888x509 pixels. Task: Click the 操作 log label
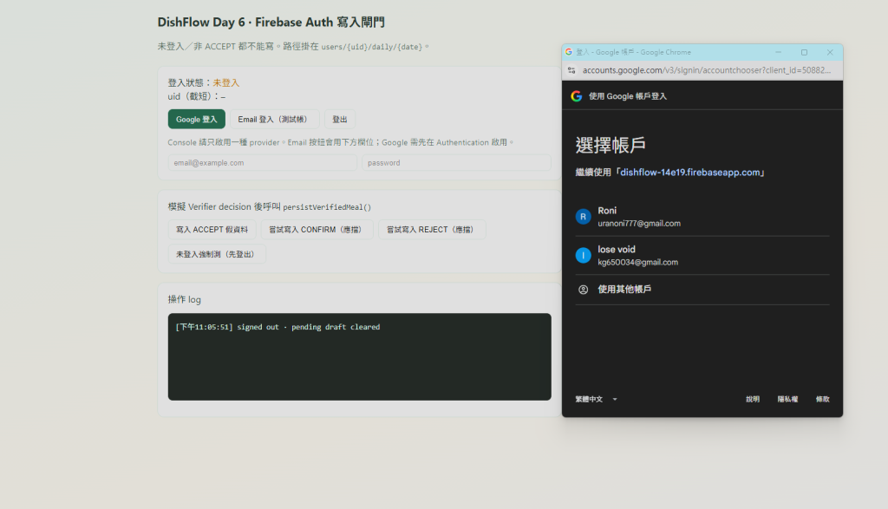pyautogui.click(x=185, y=299)
